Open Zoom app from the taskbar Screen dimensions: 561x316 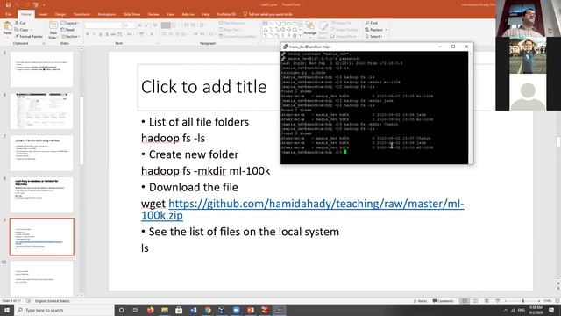(x=236, y=310)
